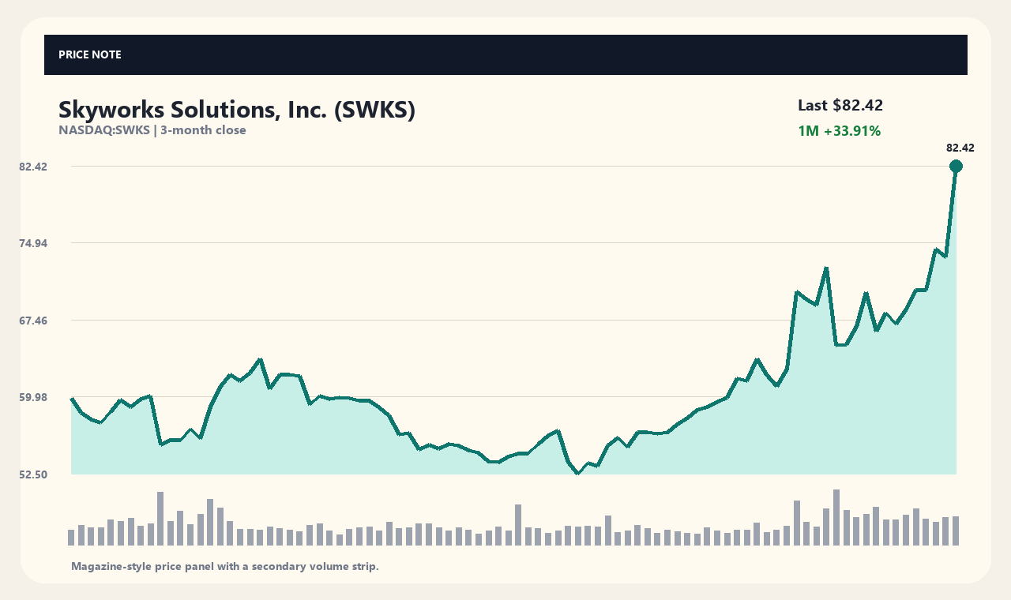Click the magazine-style price panel caption

tap(225, 566)
